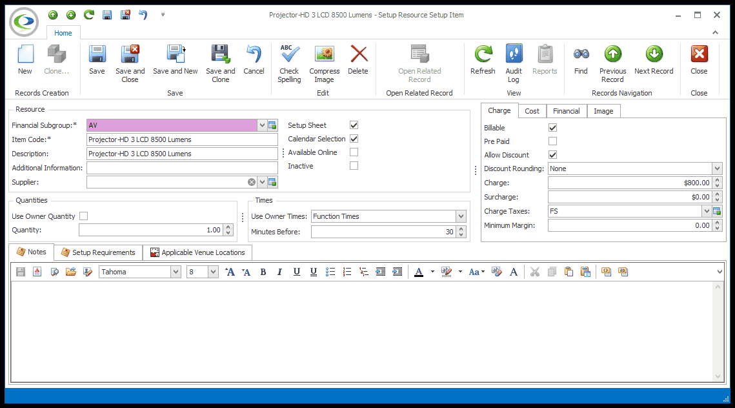
Task: Open the Financial Subgroup dropdown
Action: (262, 125)
